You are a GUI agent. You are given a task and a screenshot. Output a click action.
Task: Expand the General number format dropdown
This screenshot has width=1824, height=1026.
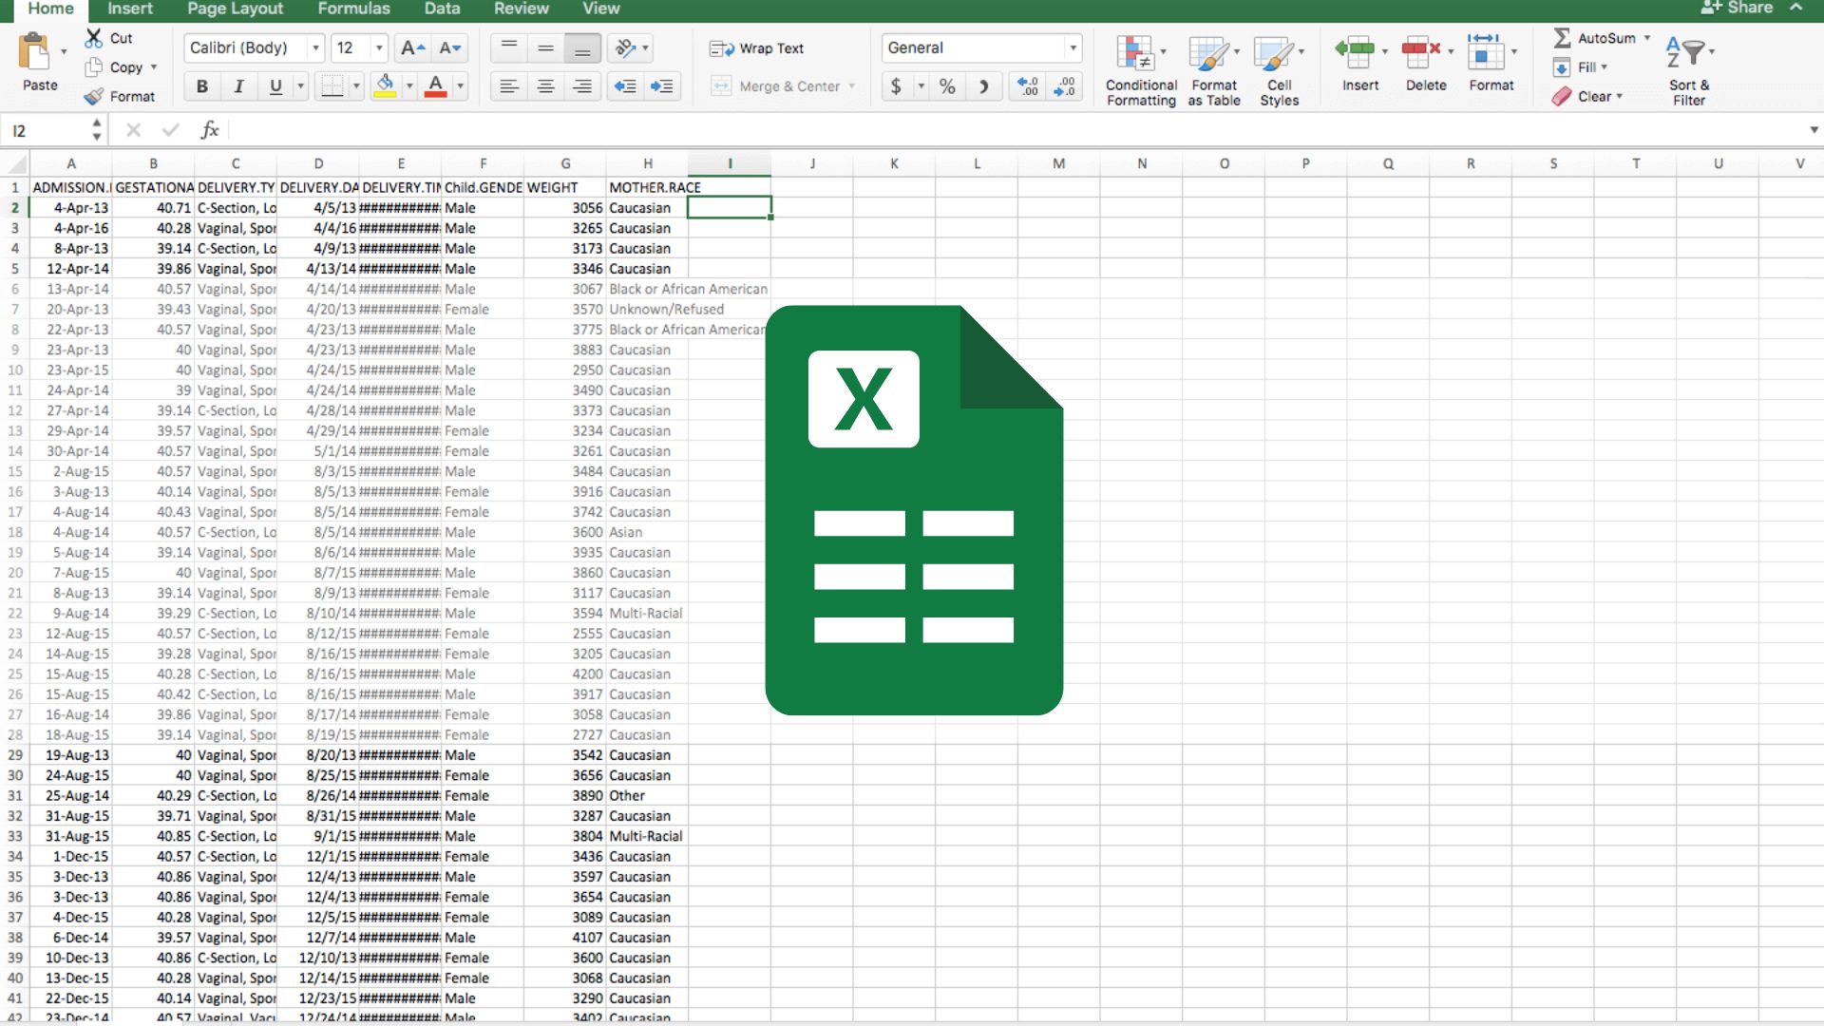tap(1073, 47)
